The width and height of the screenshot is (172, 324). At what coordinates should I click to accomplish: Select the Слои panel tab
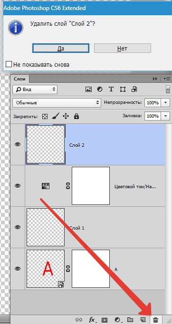[20, 79]
